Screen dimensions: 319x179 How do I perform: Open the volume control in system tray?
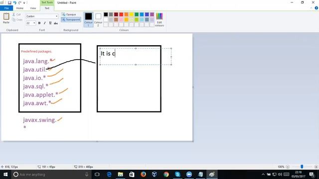point(280,175)
